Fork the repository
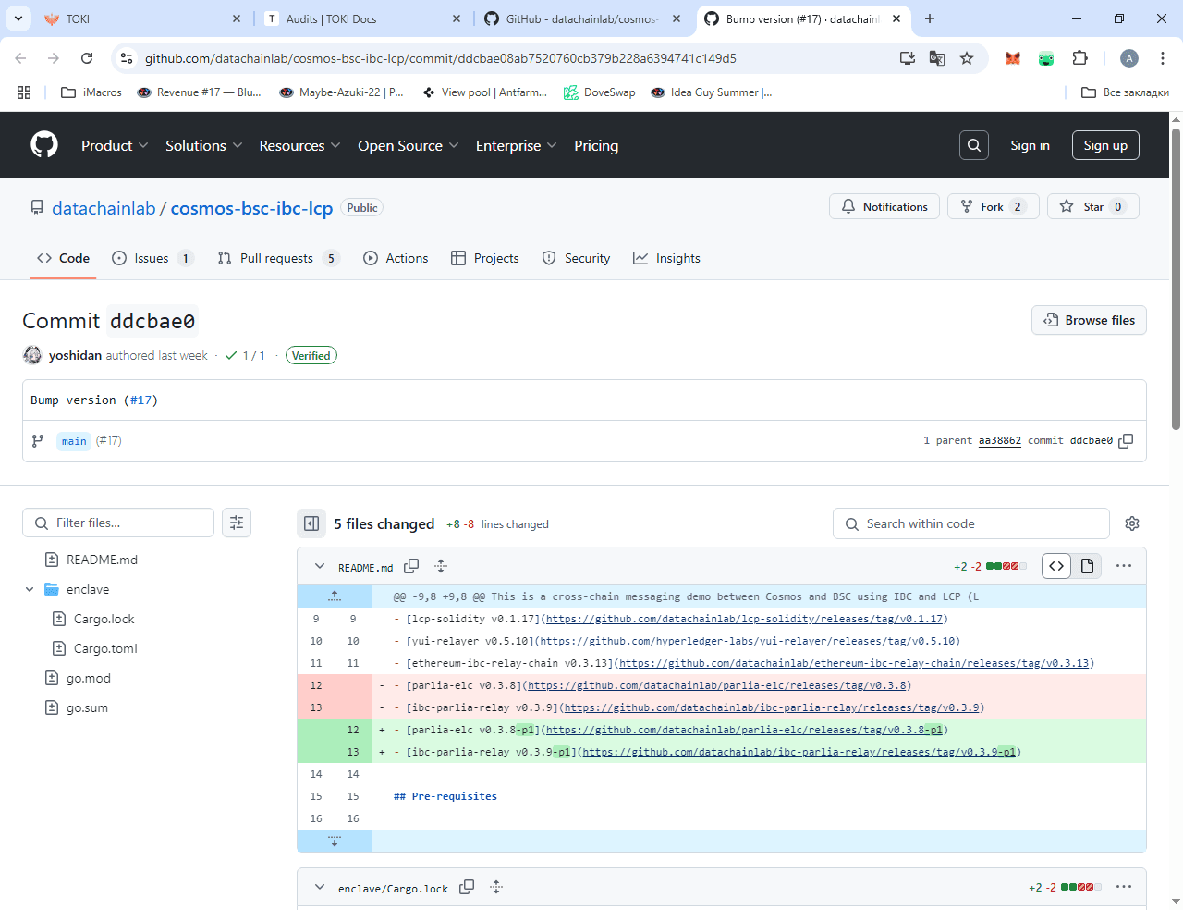 click(x=994, y=206)
